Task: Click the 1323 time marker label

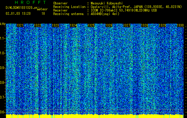Action: 56,25
